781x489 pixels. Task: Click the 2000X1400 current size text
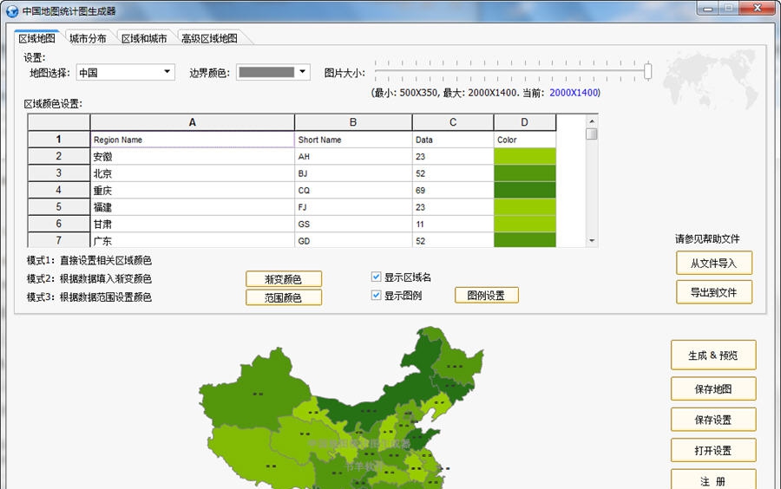pyautogui.click(x=574, y=93)
